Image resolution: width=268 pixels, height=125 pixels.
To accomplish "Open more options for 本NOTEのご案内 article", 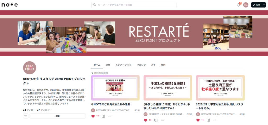I will 110,116.
